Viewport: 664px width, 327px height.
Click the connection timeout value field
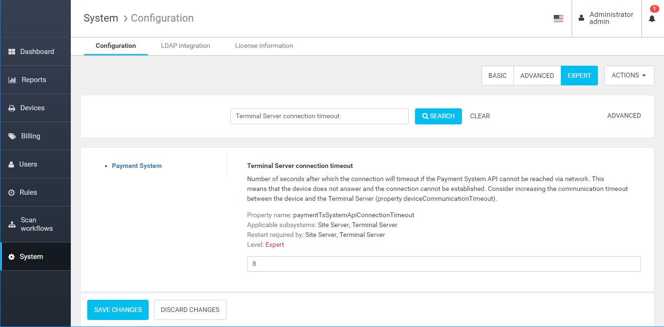[444, 264]
